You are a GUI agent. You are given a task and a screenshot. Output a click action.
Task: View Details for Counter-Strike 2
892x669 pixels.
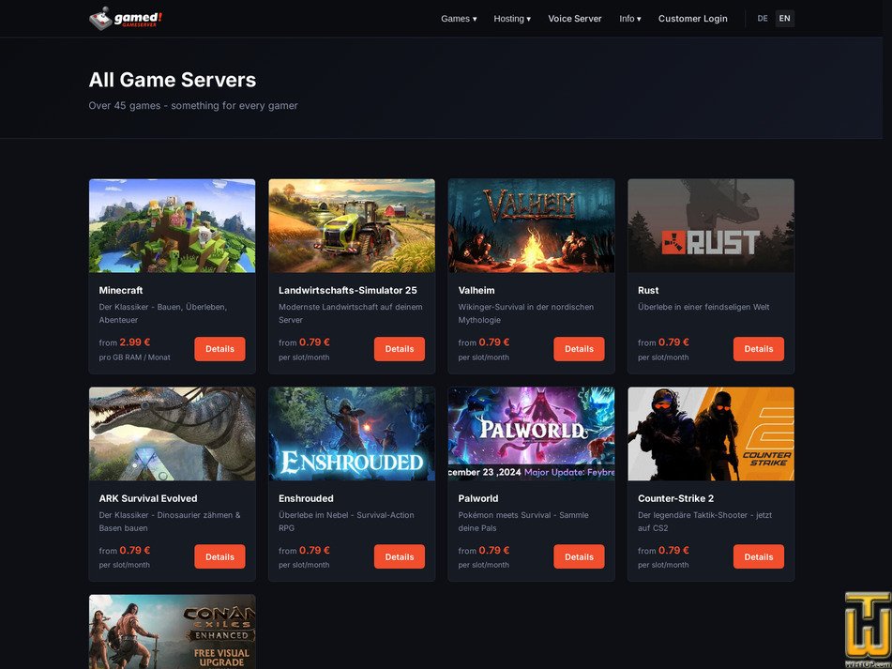tap(758, 556)
